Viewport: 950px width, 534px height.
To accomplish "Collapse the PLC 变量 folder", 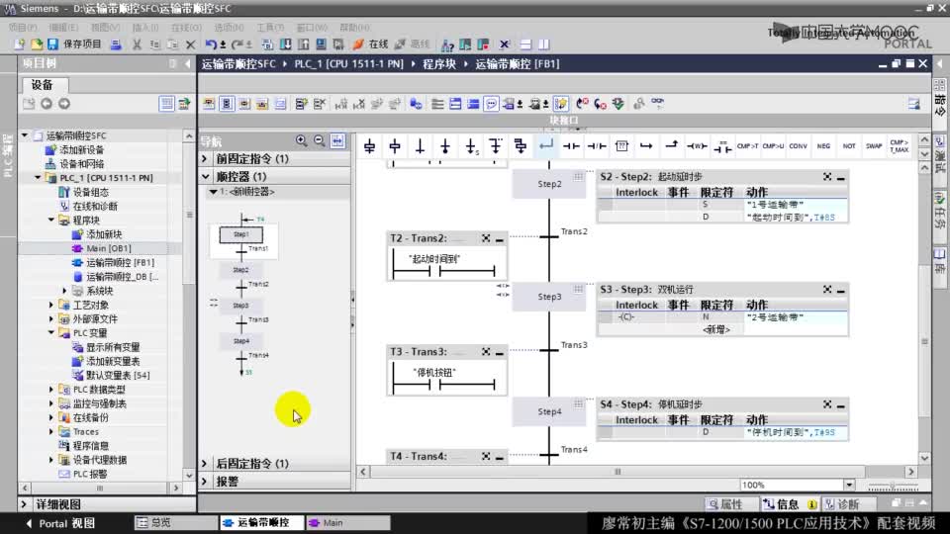I will click(x=51, y=333).
